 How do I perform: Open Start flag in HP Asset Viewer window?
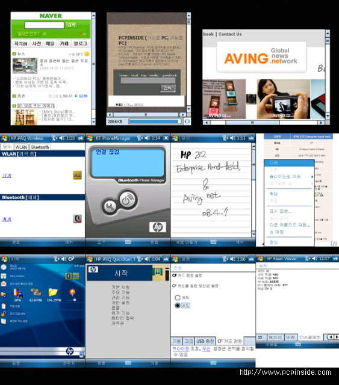[x=260, y=259]
